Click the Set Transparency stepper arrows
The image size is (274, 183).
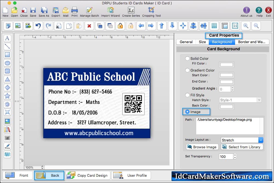click(x=235, y=156)
